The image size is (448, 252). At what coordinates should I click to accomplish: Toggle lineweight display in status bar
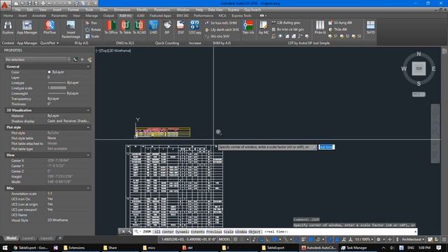click(303, 239)
